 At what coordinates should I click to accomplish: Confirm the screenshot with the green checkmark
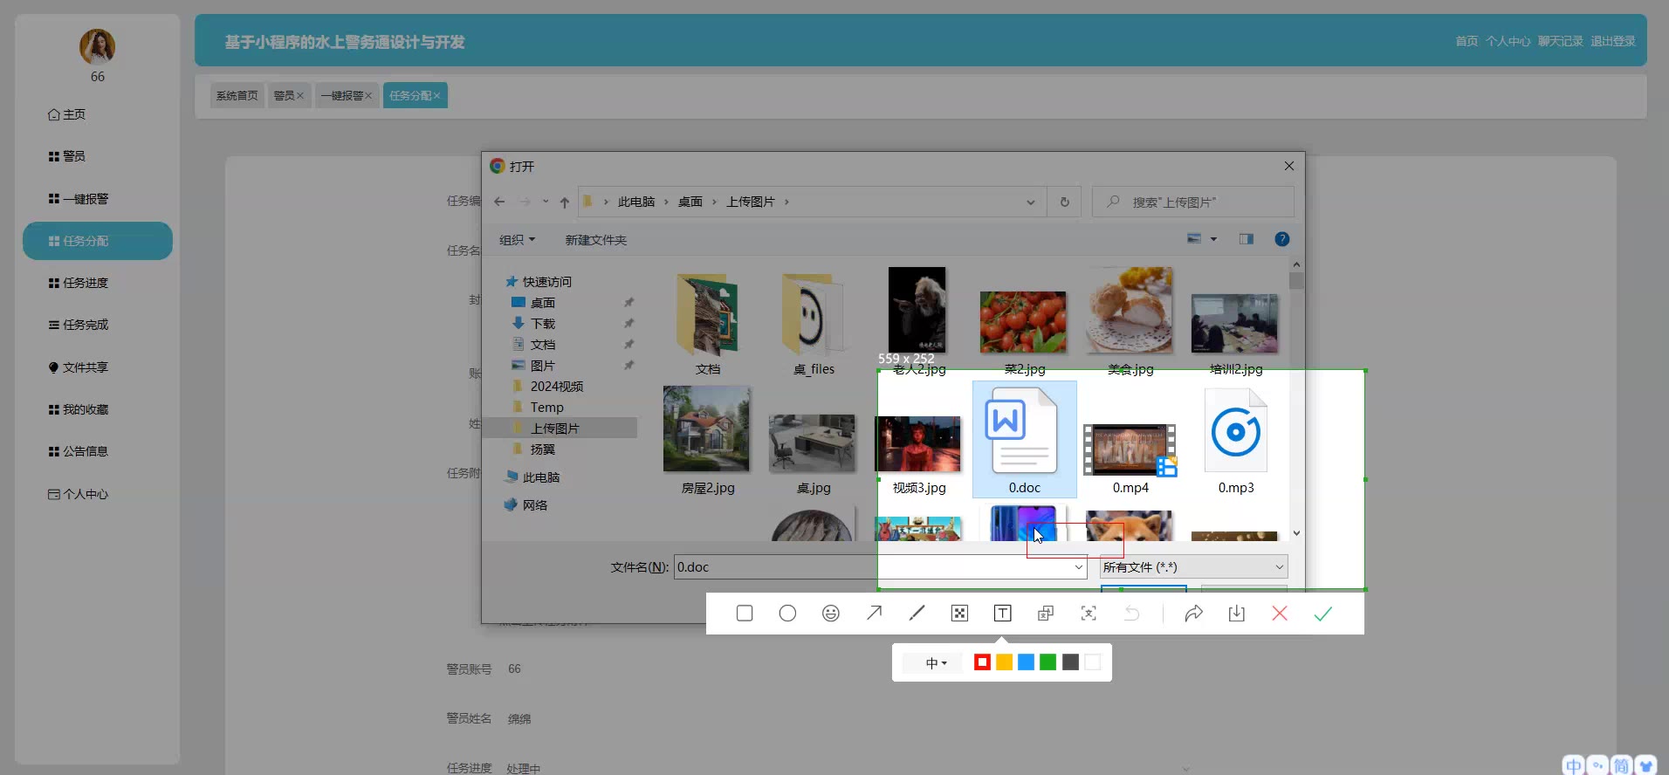click(1322, 614)
